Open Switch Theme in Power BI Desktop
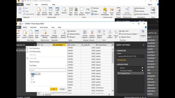 click(118, 11)
